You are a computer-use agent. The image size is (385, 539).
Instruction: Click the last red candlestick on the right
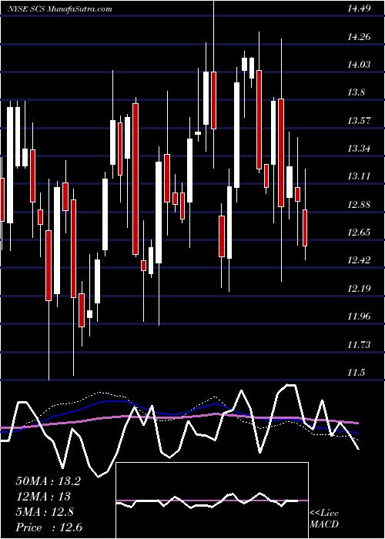click(305, 228)
